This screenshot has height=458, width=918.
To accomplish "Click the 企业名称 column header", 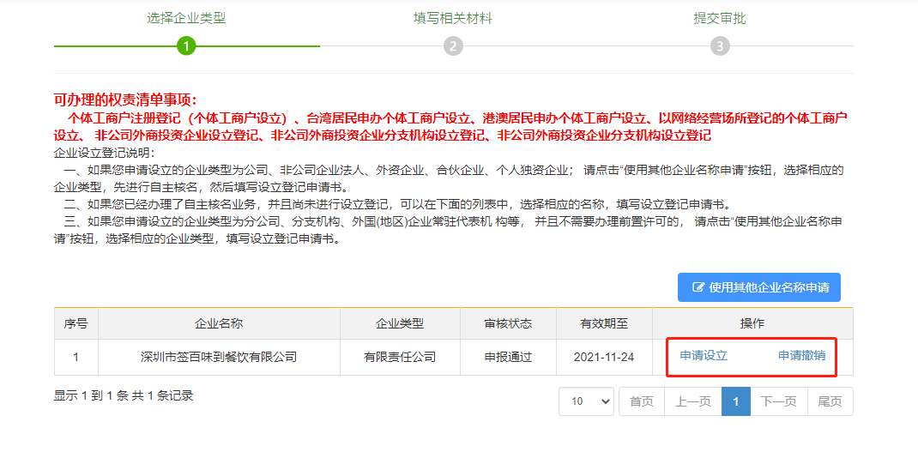I will [219, 323].
